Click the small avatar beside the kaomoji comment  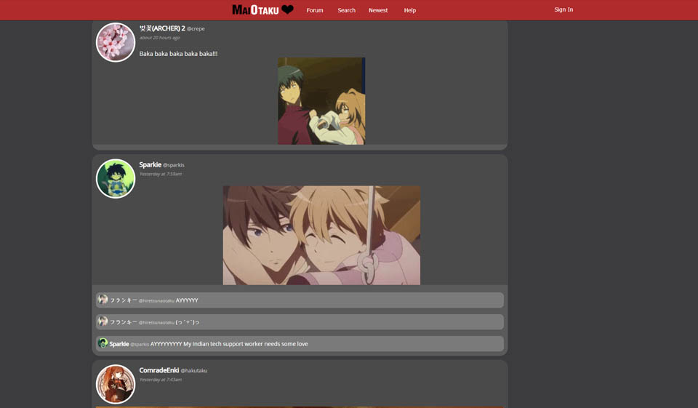[x=103, y=321]
